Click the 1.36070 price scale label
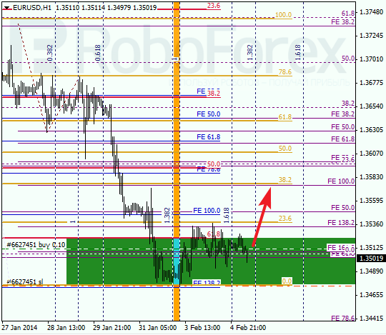Image resolution: width=386 pixels, height=335 pixels. (372, 154)
